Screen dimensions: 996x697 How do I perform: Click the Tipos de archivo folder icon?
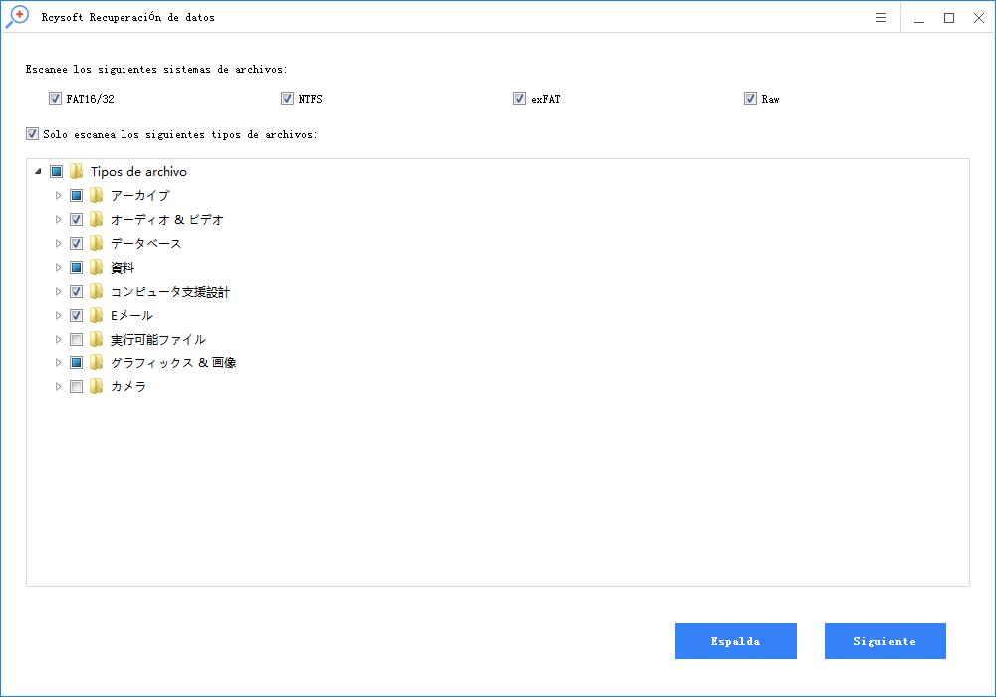click(77, 171)
